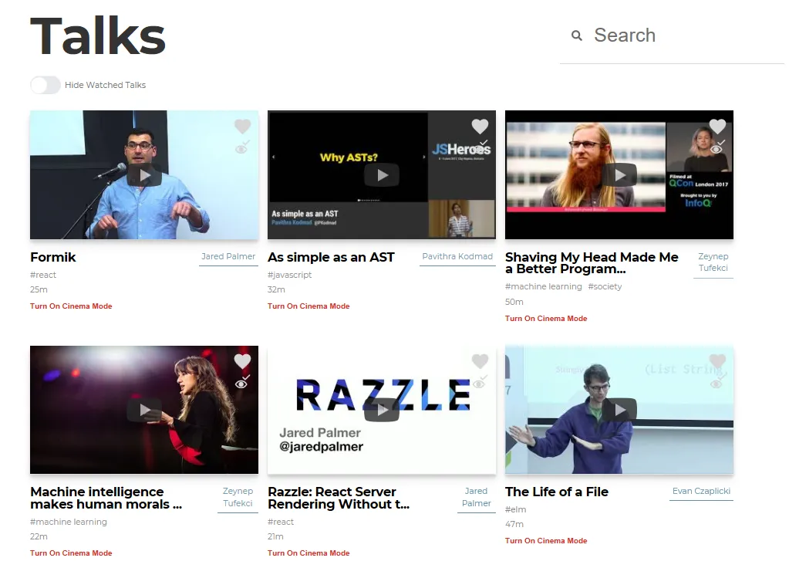This screenshot has width=789, height=568.
Task: Click the 22m duration text
Action: [39, 537]
